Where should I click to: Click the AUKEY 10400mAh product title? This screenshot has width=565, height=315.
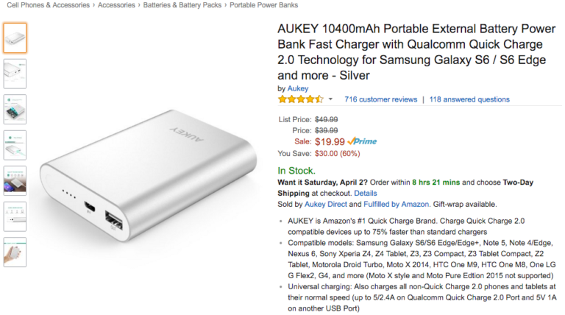[416, 52]
